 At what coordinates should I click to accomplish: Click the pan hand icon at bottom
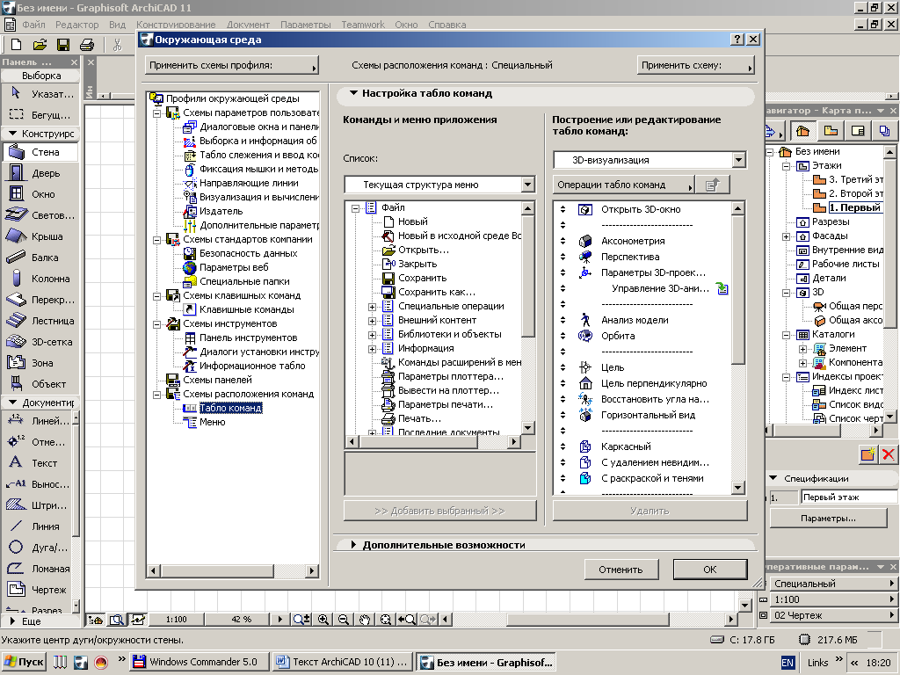pos(365,620)
